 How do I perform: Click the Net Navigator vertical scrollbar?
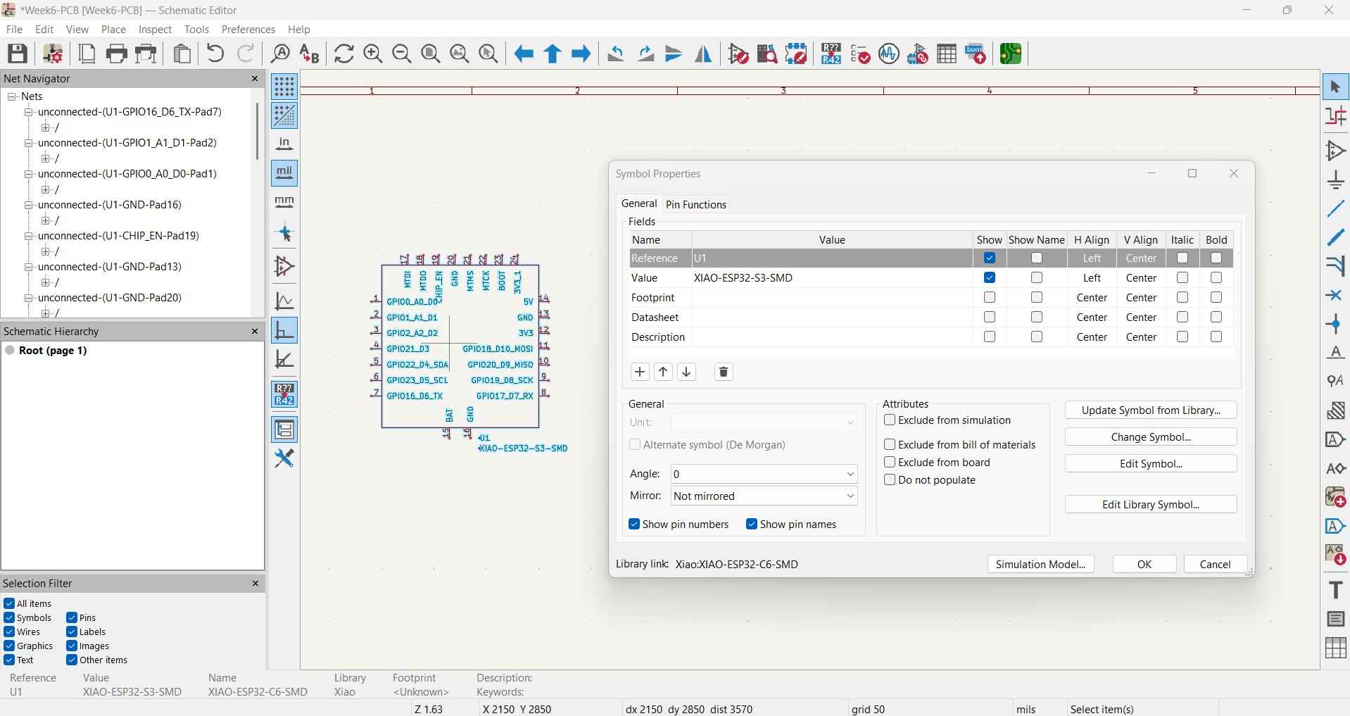click(258, 132)
